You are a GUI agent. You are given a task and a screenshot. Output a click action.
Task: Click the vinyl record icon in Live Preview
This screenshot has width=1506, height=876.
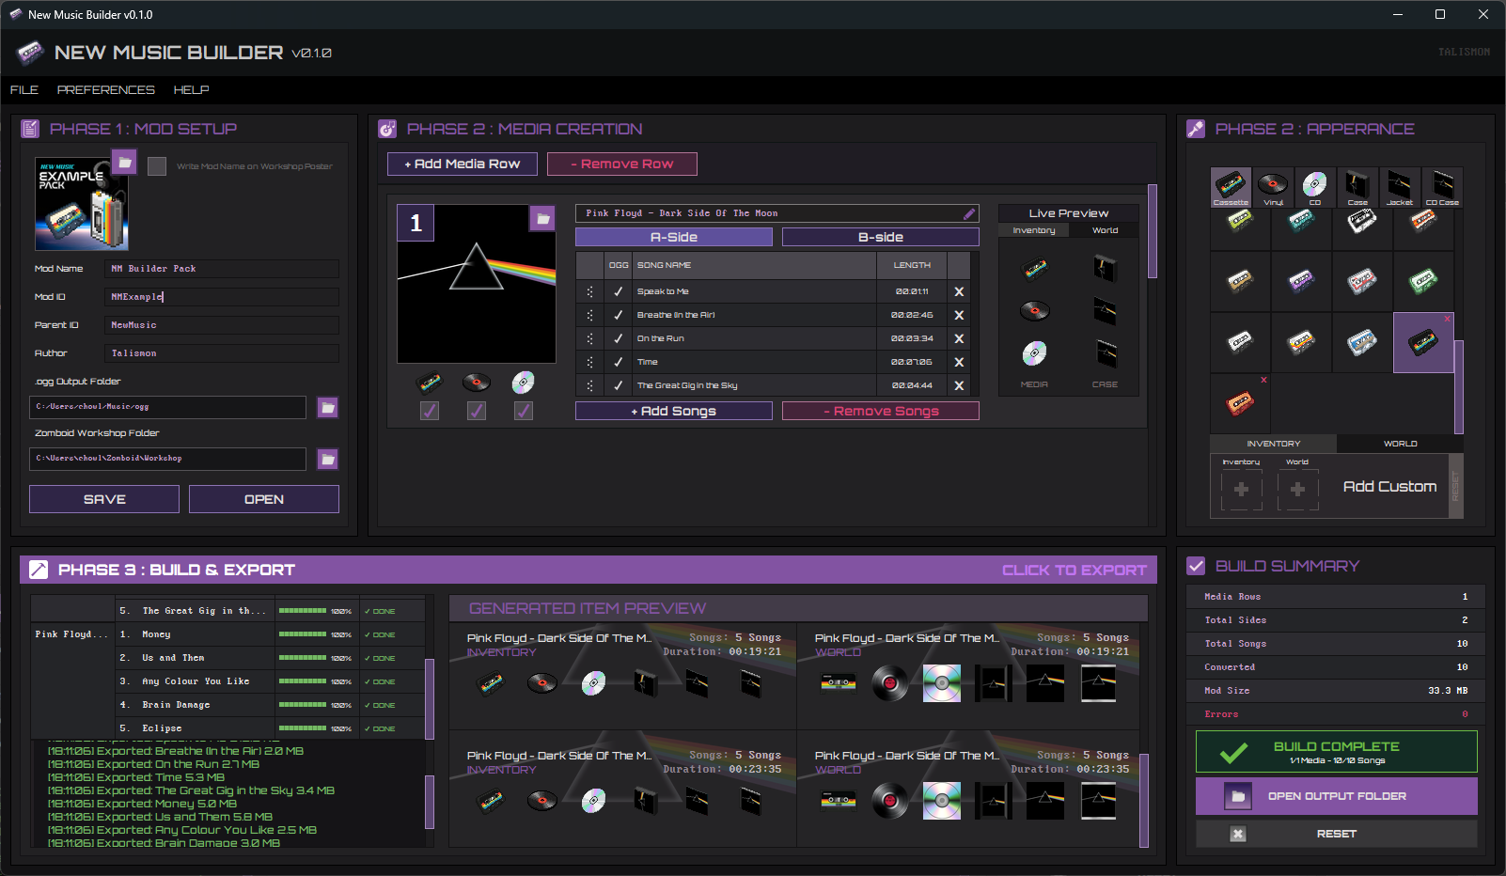(x=1034, y=310)
